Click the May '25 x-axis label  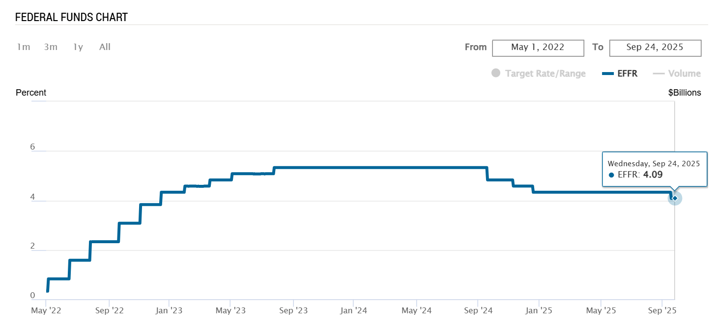pyautogui.click(x=602, y=310)
